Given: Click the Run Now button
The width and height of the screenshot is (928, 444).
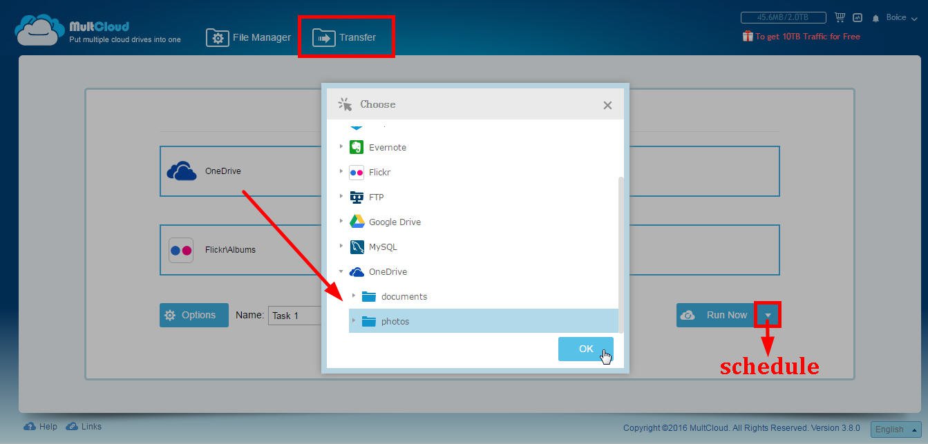Looking at the screenshot, I should (715, 315).
